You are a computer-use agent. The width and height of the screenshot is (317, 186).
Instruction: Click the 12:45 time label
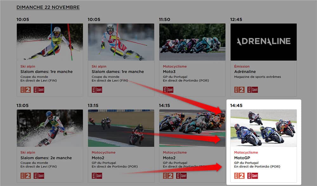pos(236,20)
